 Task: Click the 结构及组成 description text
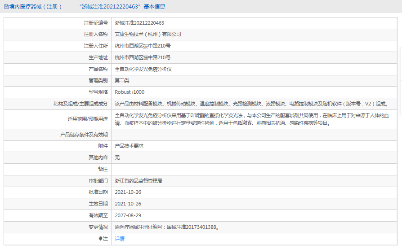pyautogui.click(x=252, y=104)
